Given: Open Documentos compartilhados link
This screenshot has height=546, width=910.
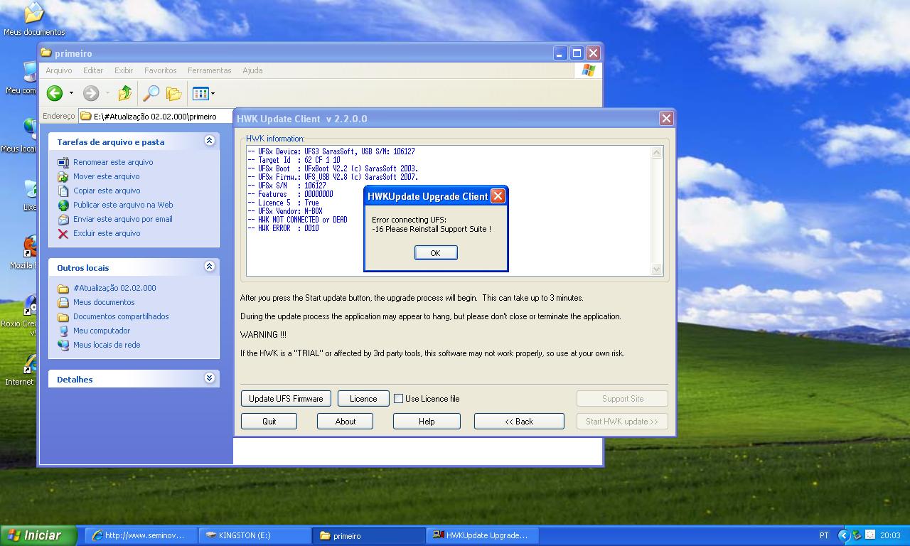Looking at the screenshot, I should point(121,316).
